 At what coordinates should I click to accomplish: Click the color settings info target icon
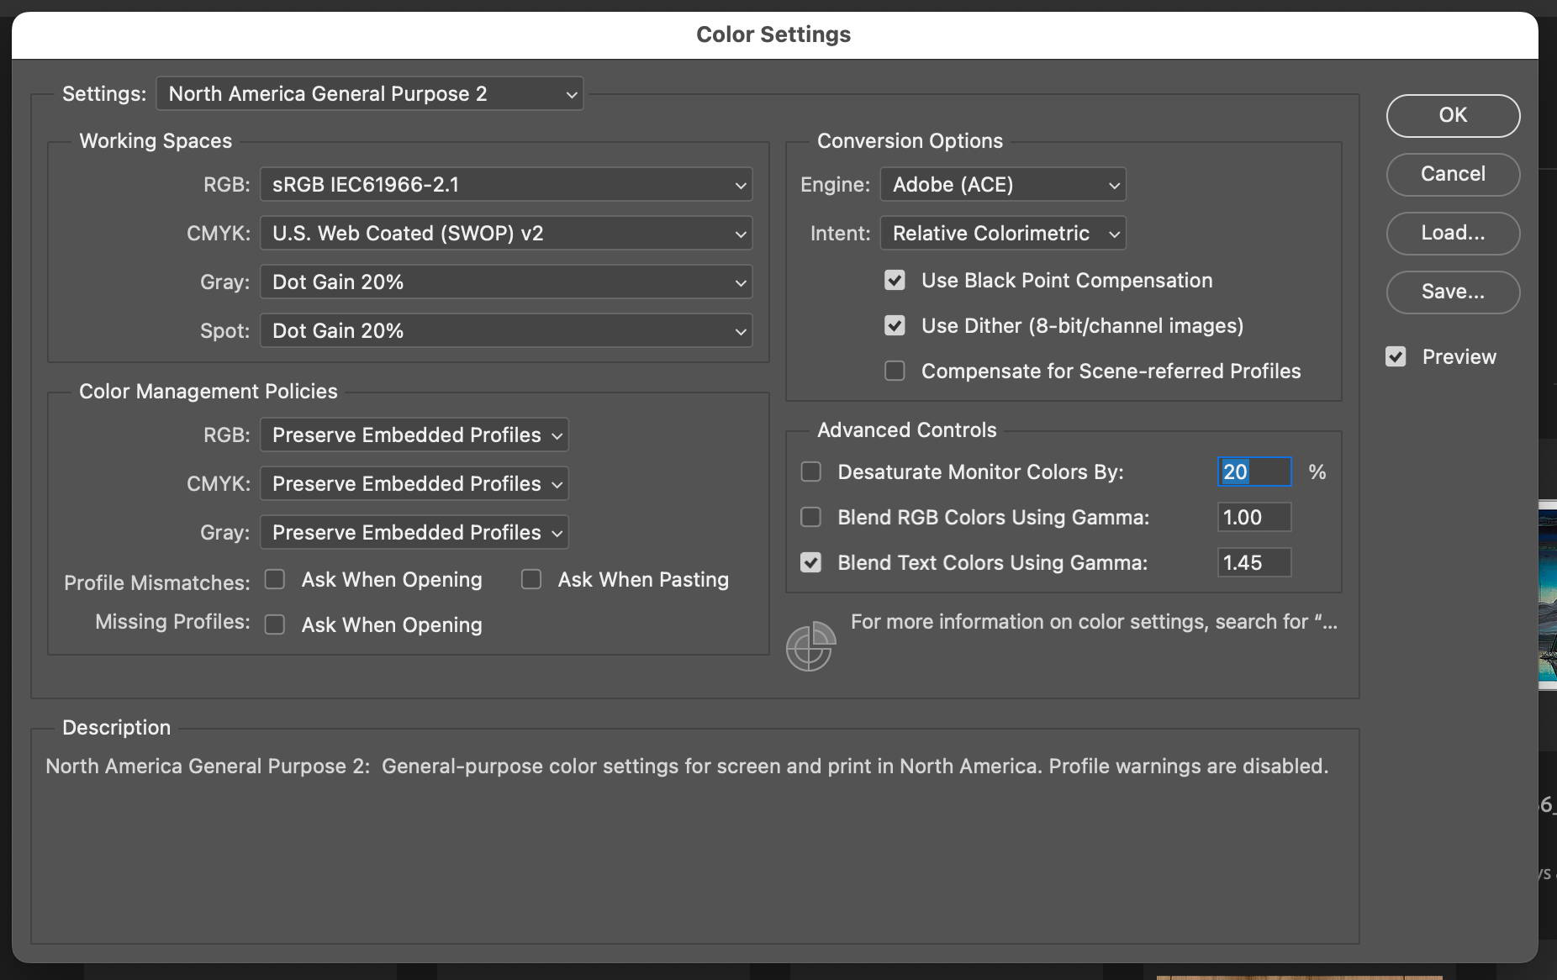810,646
